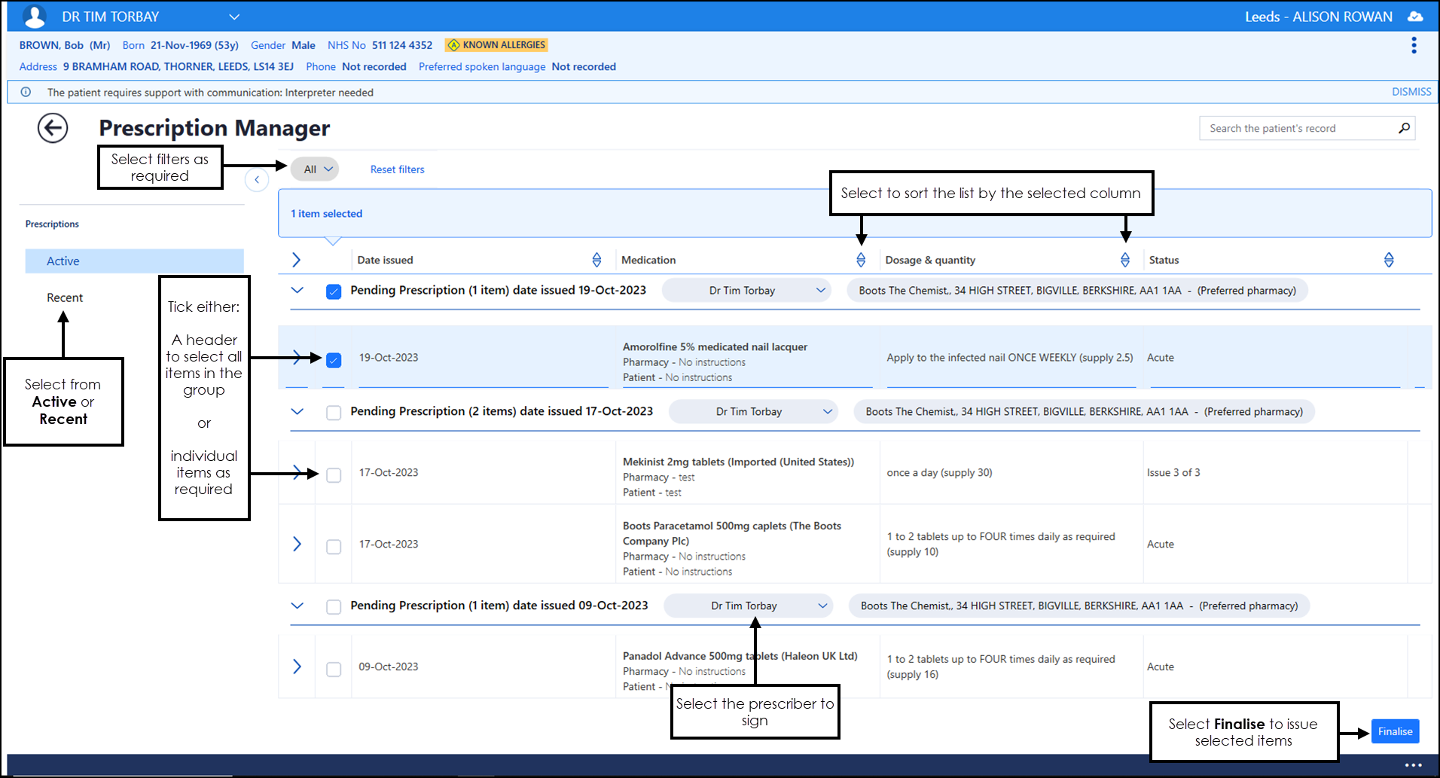Sort the list by Status column

pos(1388,260)
